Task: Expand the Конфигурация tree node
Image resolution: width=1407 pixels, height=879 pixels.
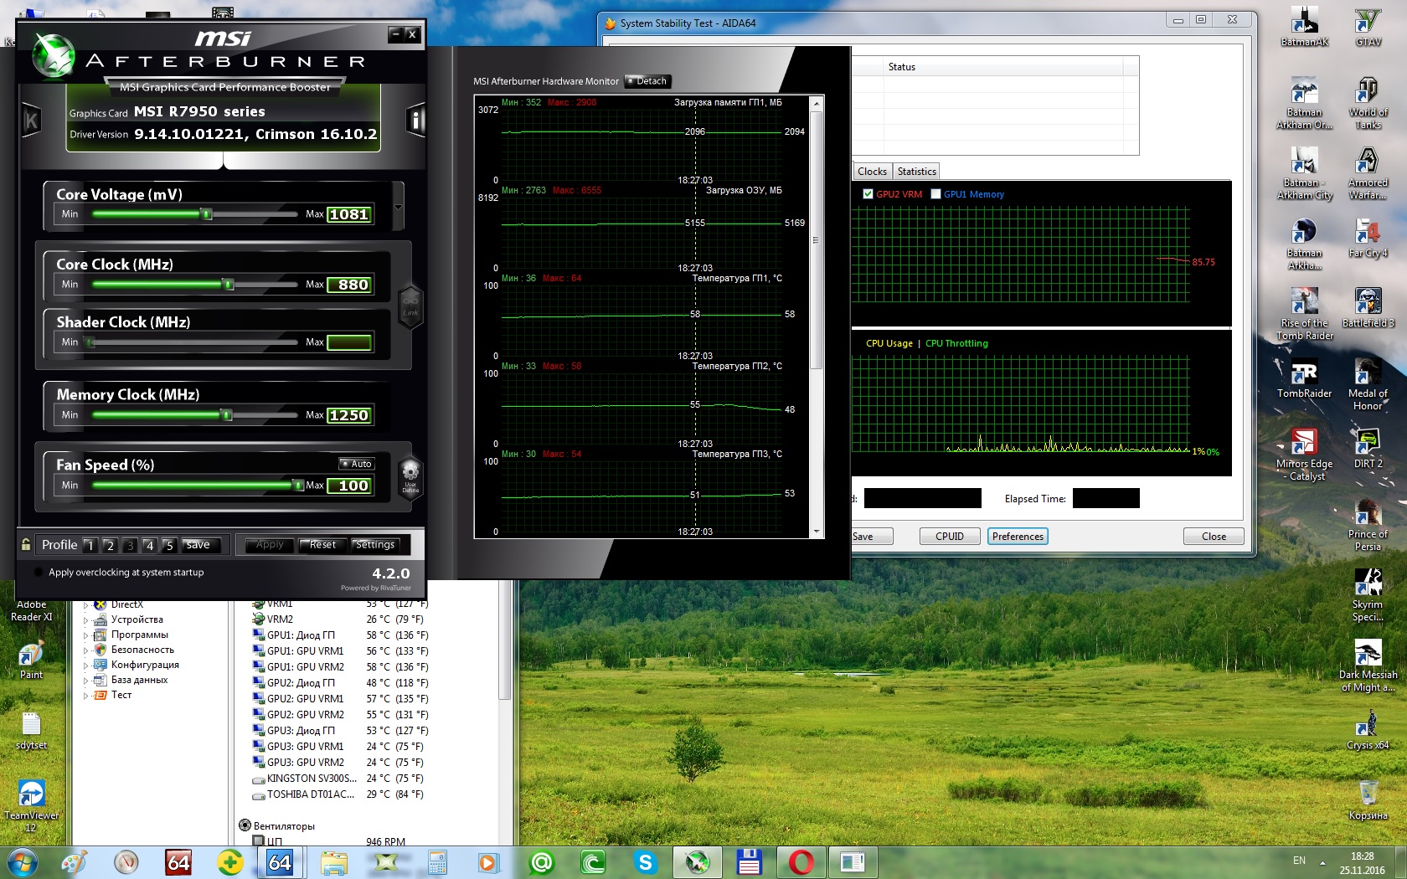Action: coord(85,666)
